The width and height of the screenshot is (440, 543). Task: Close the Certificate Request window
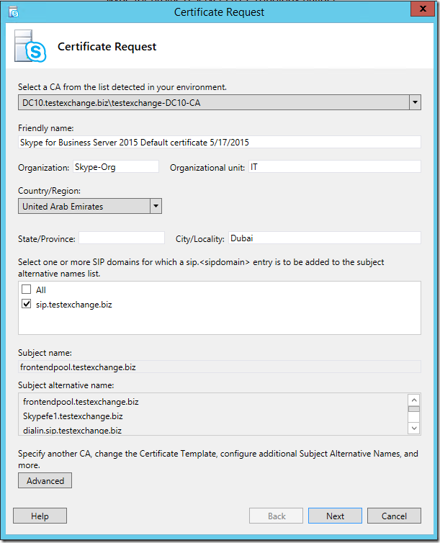pyautogui.click(x=422, y=9)
